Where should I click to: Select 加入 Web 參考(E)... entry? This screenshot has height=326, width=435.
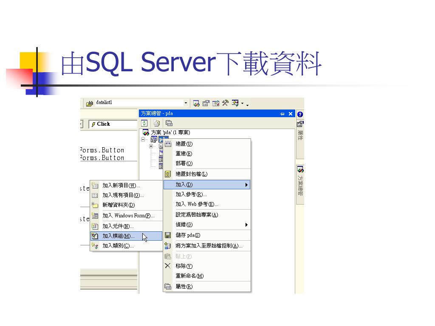[x=207, y=204]
